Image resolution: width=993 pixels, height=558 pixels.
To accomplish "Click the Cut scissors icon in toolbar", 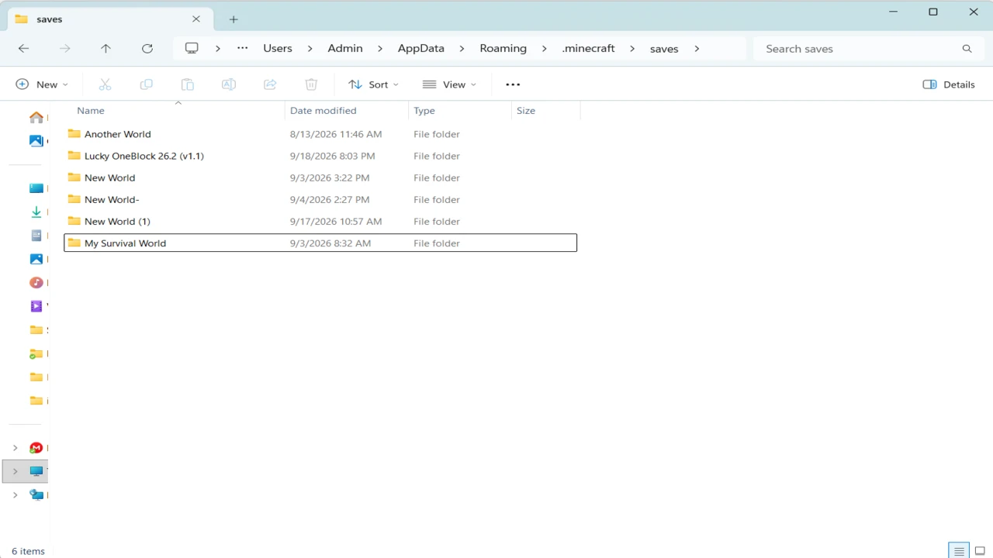I will pyautogui.click(x=106, y=84).
